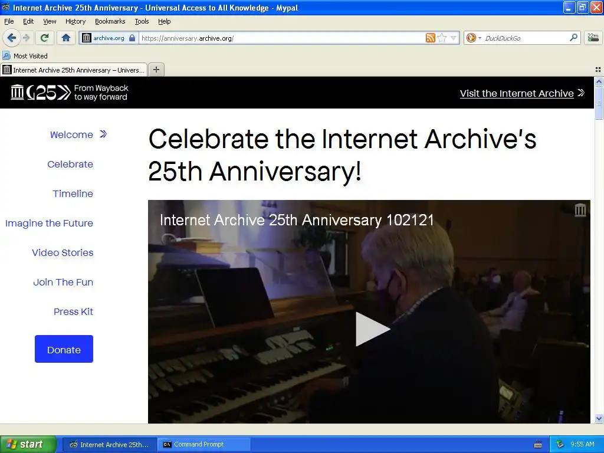The width and height of the screenshot is (604, 453).
Task: Click the magnifying glass search icon
Action: click(x=573, y=37)
